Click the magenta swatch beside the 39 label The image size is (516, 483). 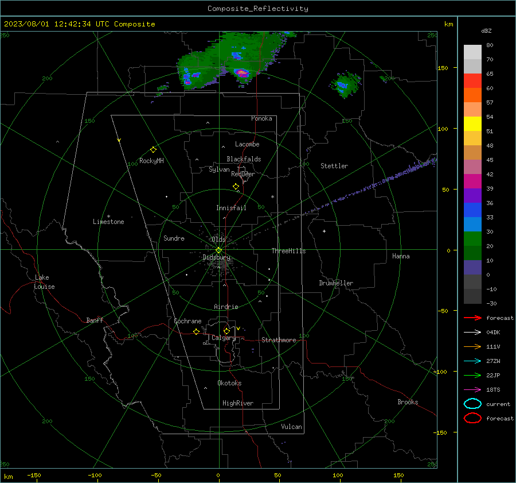472,181
